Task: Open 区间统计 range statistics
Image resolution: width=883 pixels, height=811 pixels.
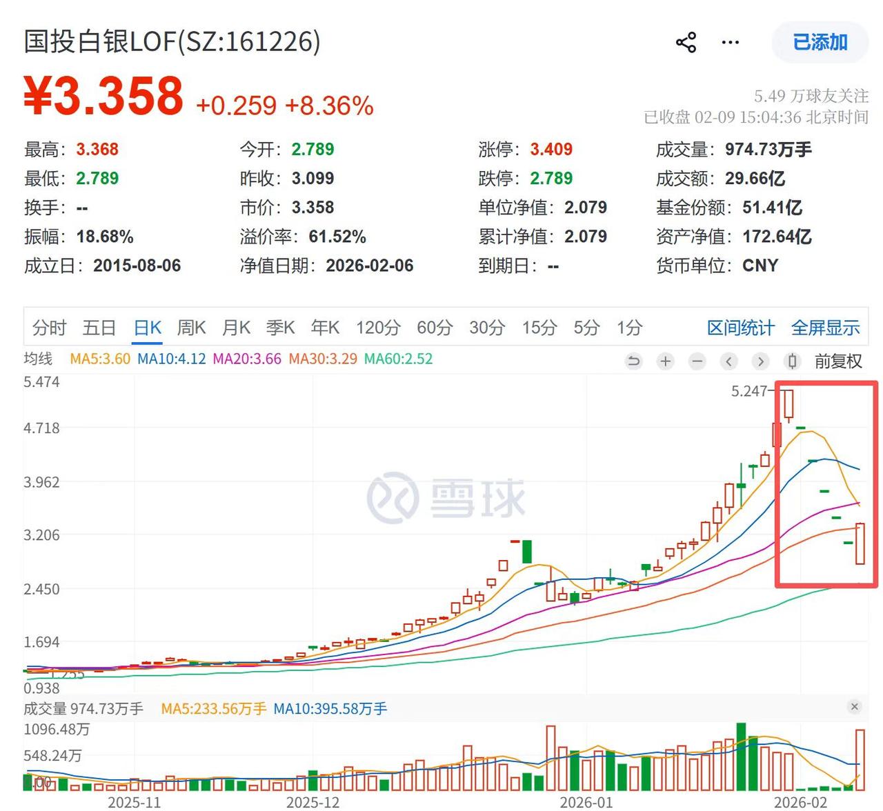Action: (741, 328)
